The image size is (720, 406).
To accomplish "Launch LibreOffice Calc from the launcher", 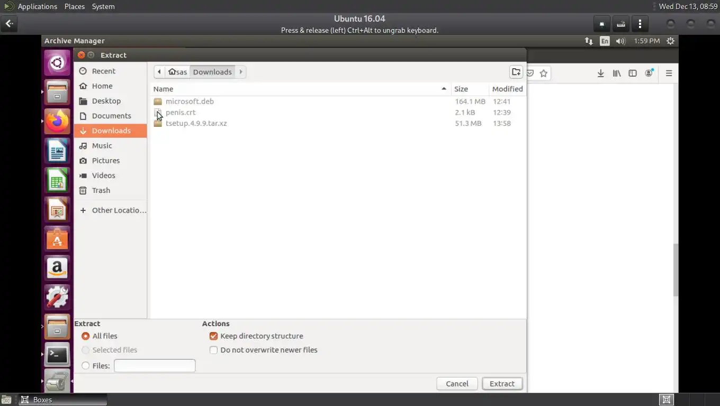I will pos(57,181).
